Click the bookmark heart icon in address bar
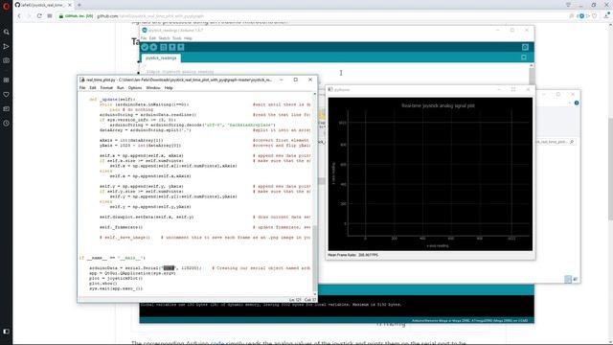The image size is (613, 345). pos(594,16)
